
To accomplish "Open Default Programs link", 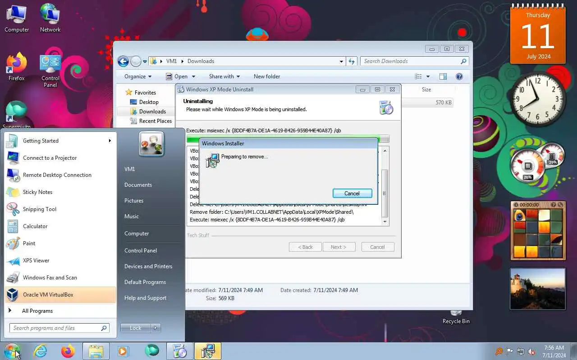I will (145, 282).
